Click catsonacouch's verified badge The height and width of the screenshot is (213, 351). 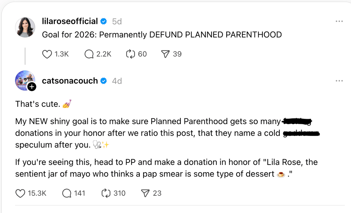click(104, 81)
